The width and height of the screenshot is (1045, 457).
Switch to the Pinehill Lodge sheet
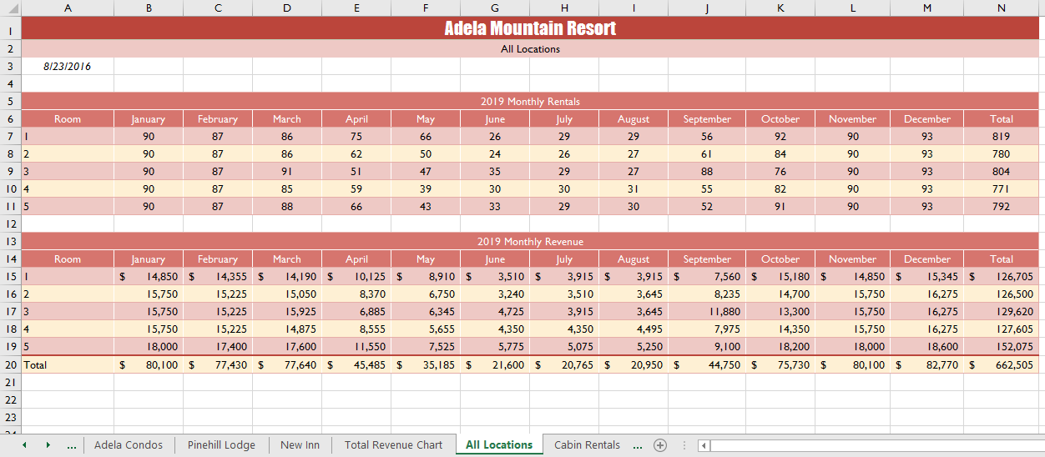tap(221, 445)
